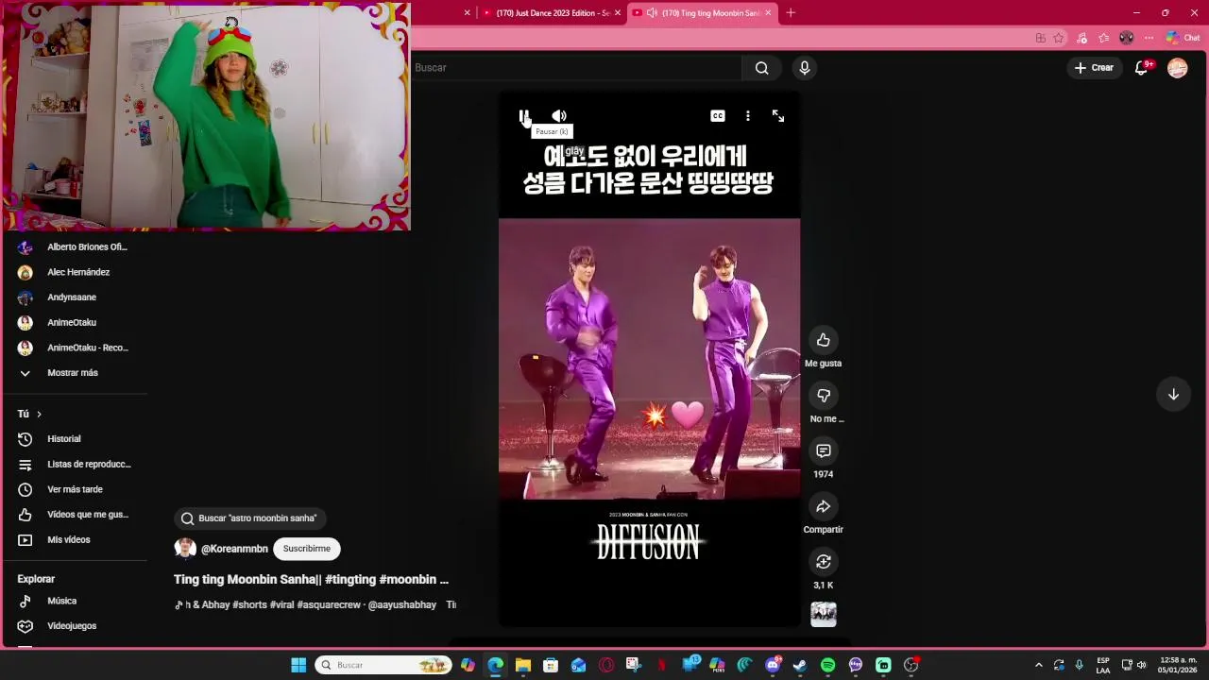Open the Tú section chevron
The image size is (1209, 680).
[x=39, y=414]
